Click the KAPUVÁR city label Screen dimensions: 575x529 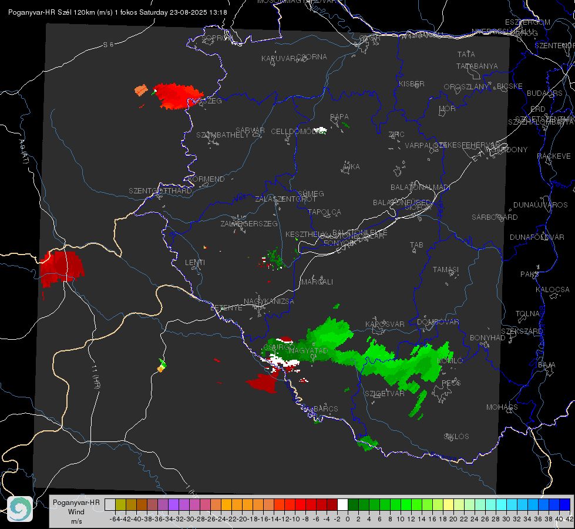pyautogui.click(x=278, y=59)
